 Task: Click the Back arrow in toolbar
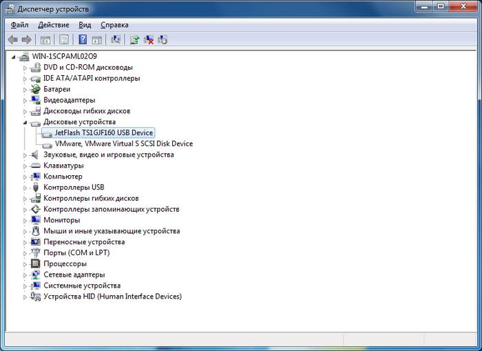pyautogui.click(x=13, y=40)
